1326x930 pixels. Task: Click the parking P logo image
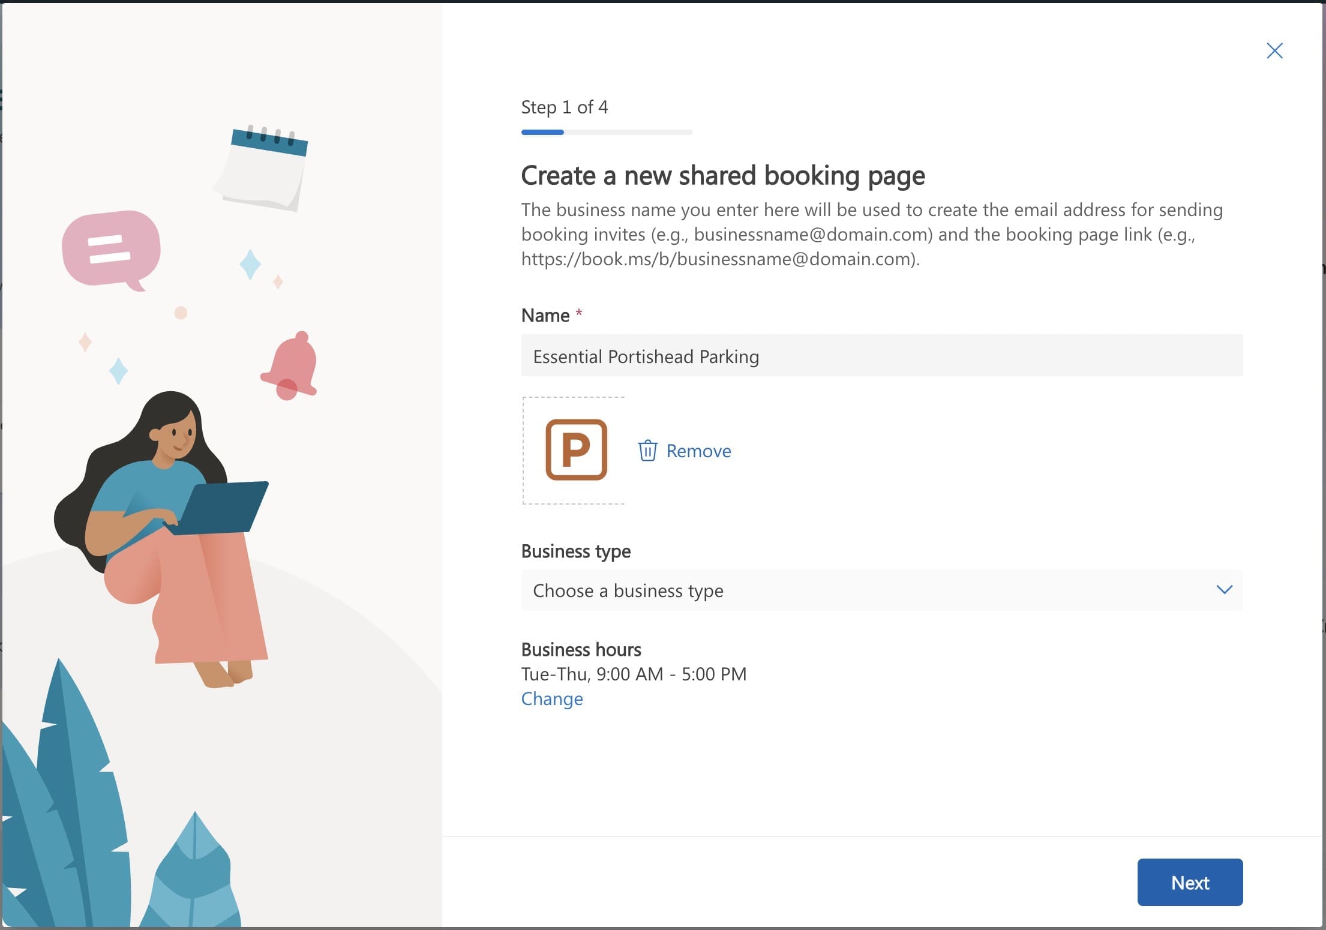[576, 450]
